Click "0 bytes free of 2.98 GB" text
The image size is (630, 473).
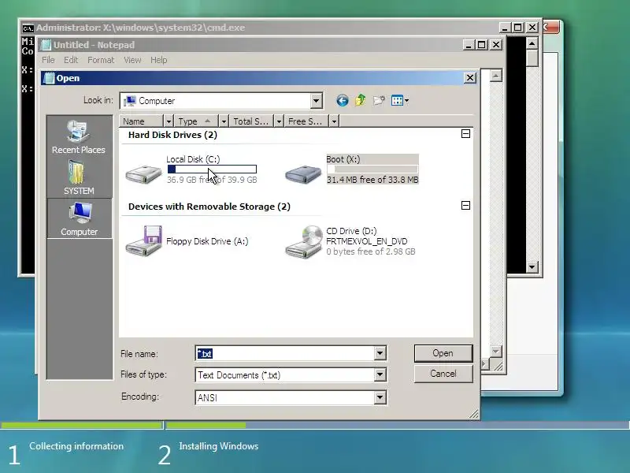pos(370,251)
